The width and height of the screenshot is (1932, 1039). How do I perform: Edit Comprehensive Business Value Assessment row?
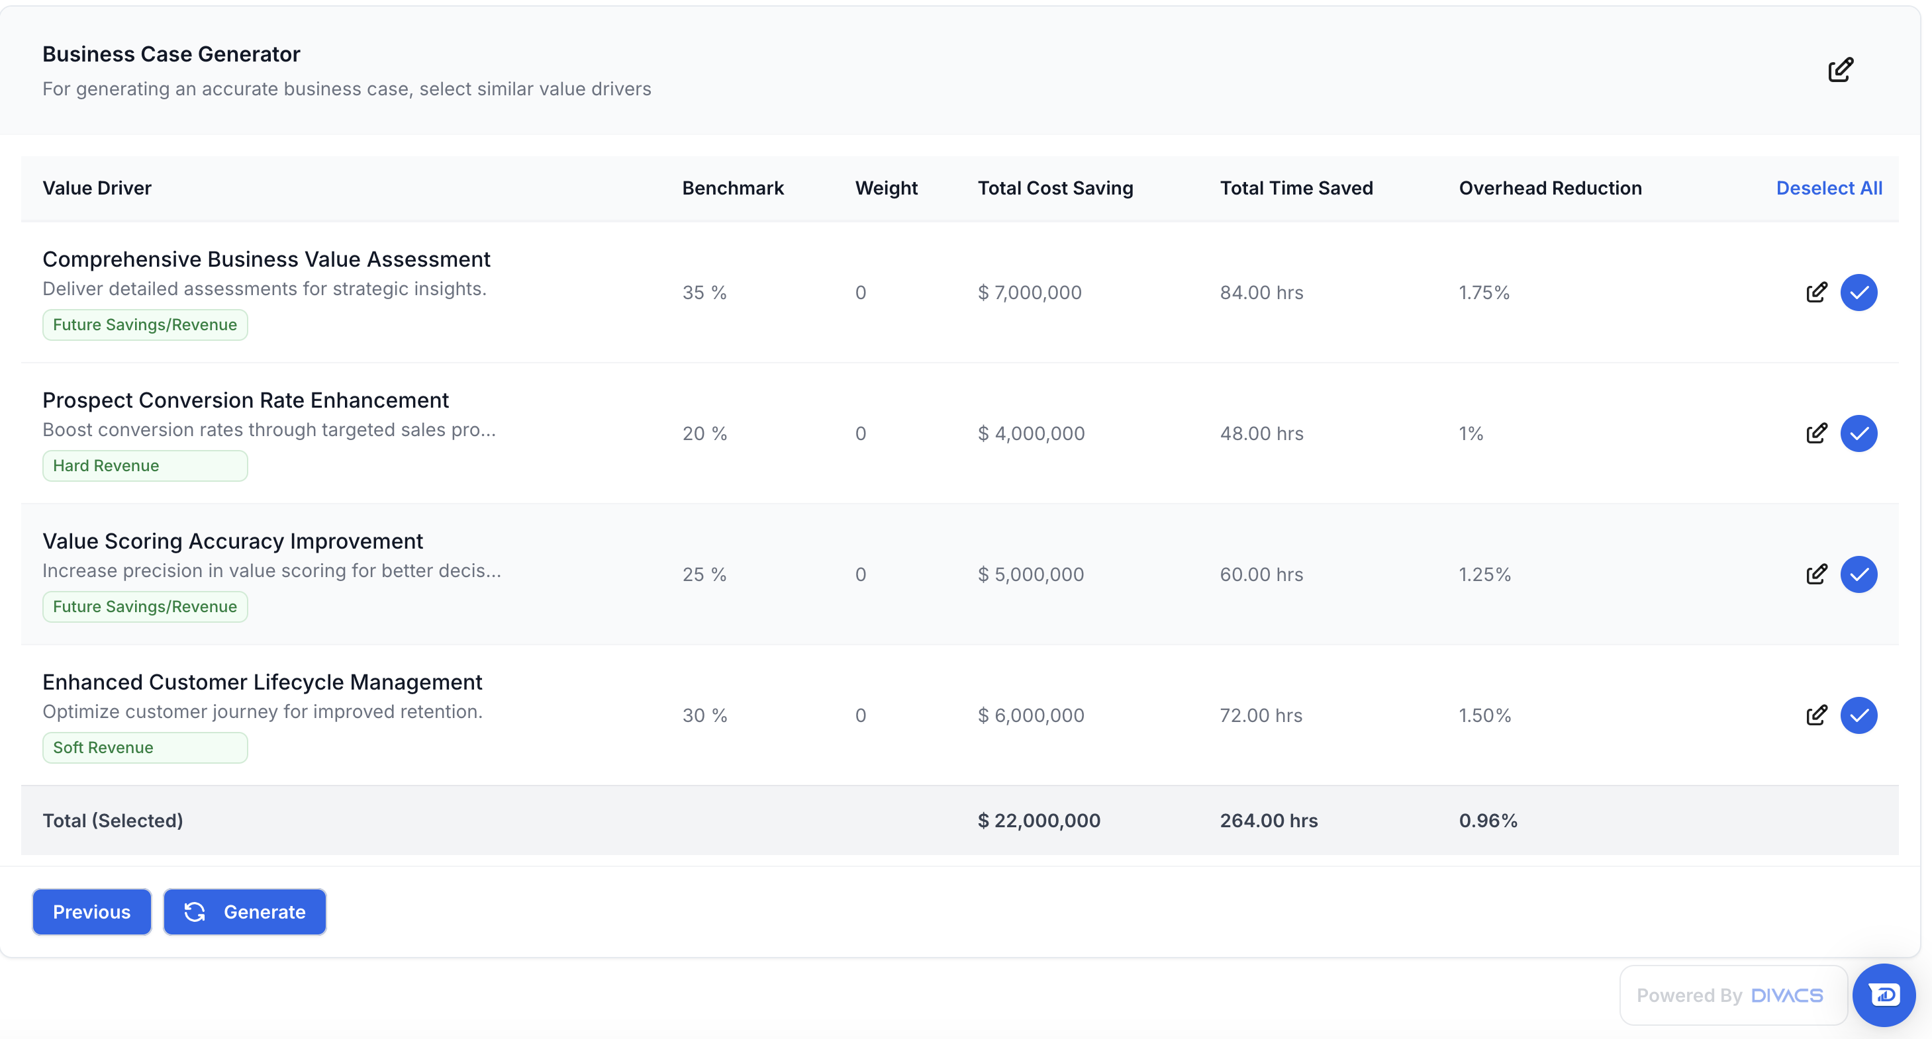[x=1815, y=293]
